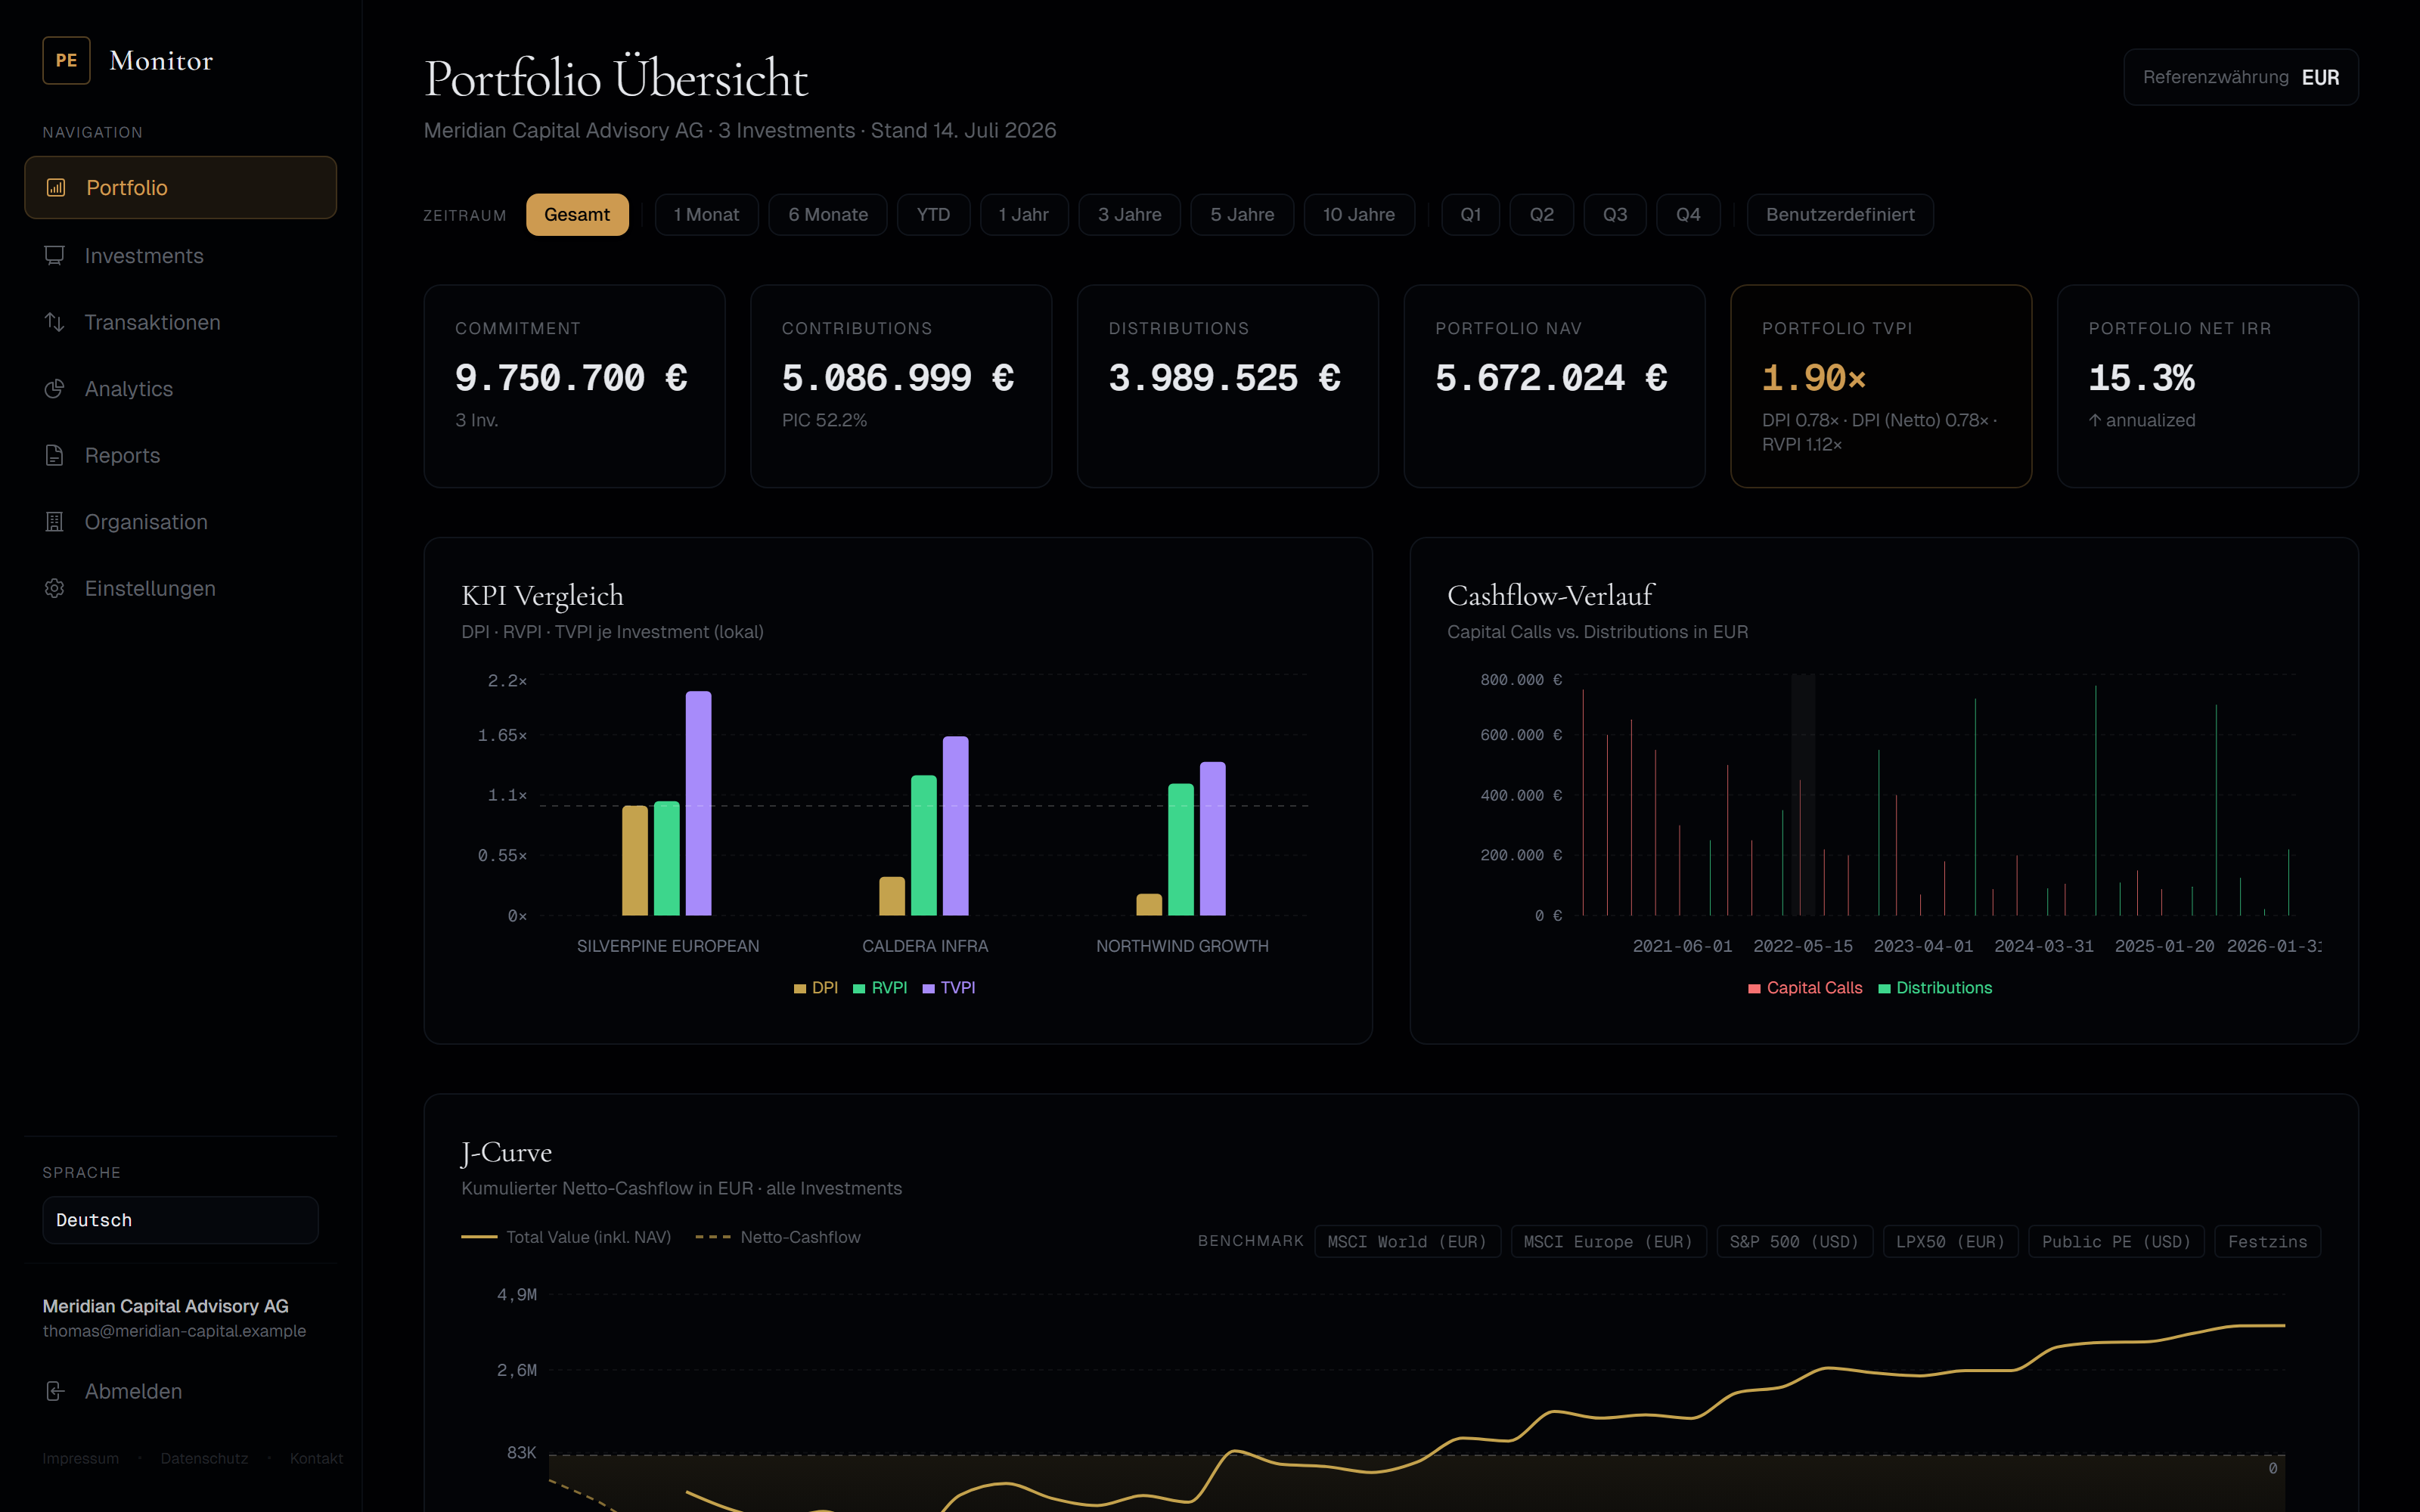Click the Organisation building icon
The image size is (2420, 1512).
55,521
